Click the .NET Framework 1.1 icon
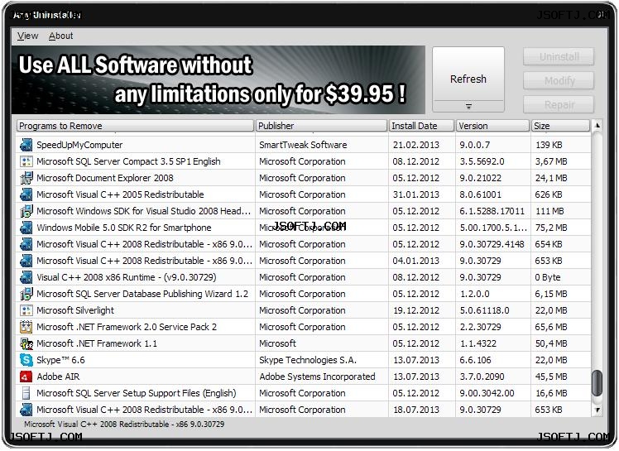This screenshot has width=619, height=451. tap(26, 343)
